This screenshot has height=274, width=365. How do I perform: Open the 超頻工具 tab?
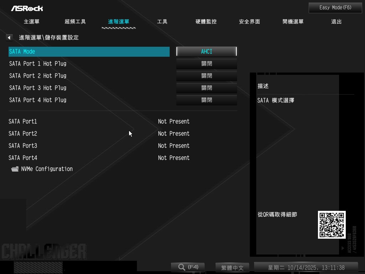[x=75, y=22]
